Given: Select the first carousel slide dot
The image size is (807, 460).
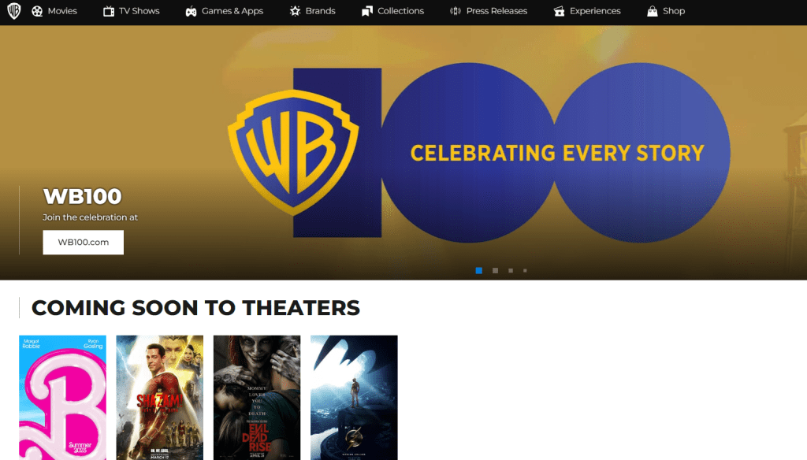Looking at the screenshot, I should coord(478,270).
